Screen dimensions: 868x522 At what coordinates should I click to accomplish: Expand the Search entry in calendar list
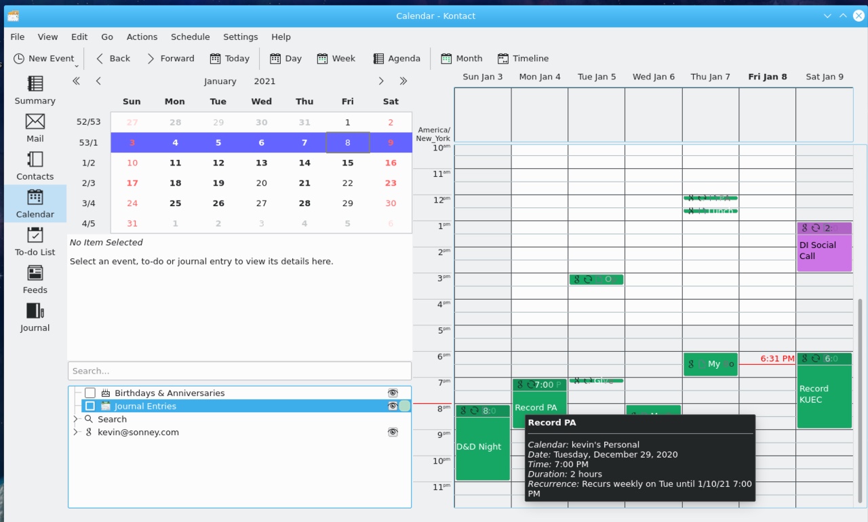(75, 419)
